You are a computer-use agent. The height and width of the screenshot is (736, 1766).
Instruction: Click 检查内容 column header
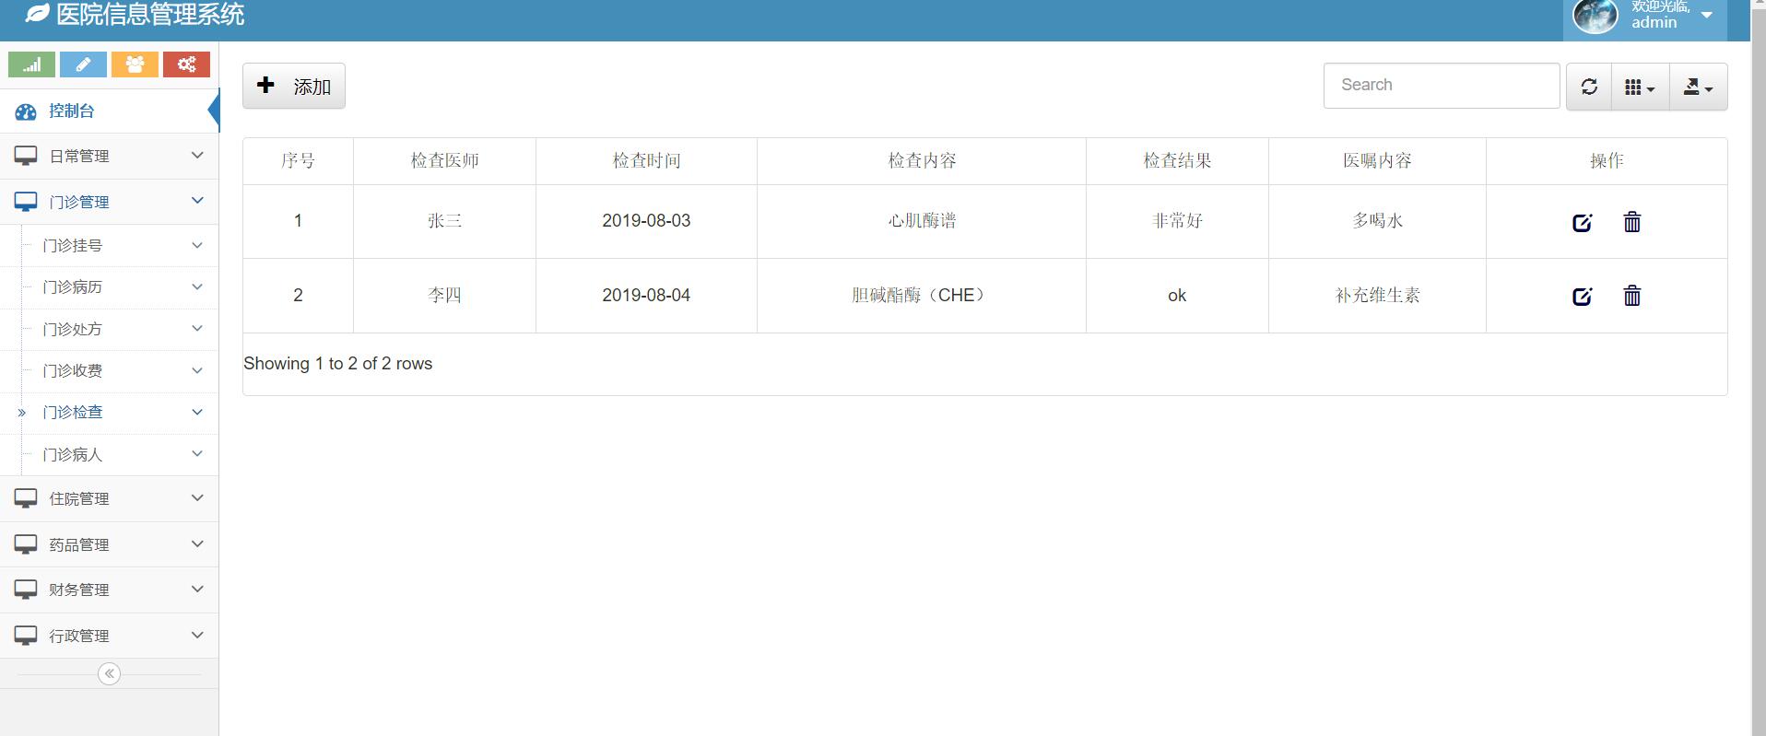coord(922,161)
